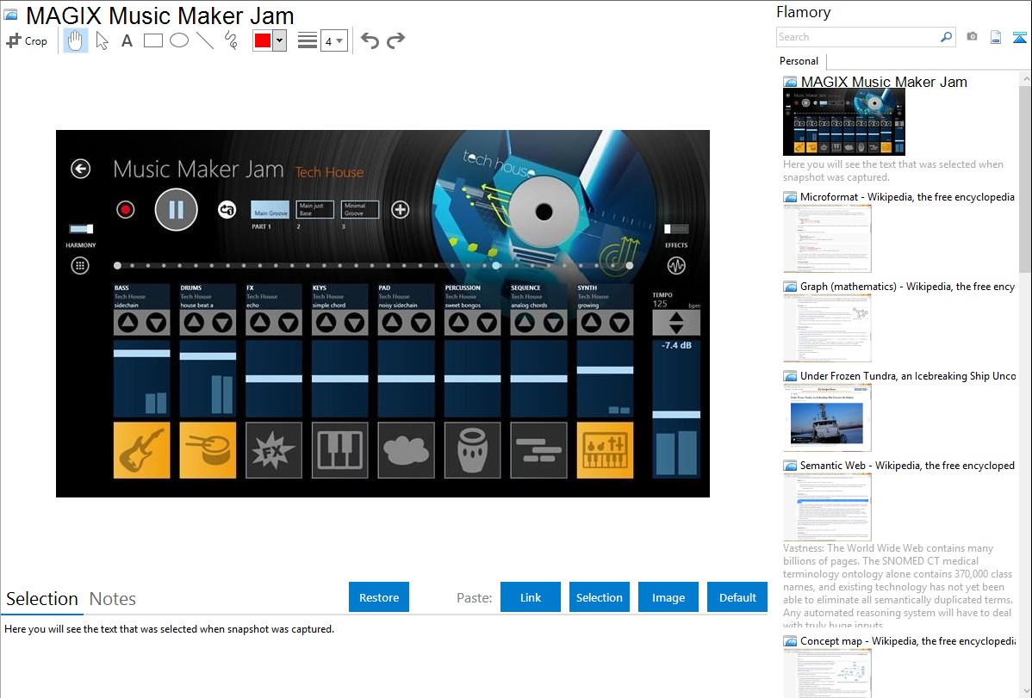Select the hand pan tool
Image resolution: width=1032 pixels, height=698 pixels.
pyautogui.click(x=76, y=40)
